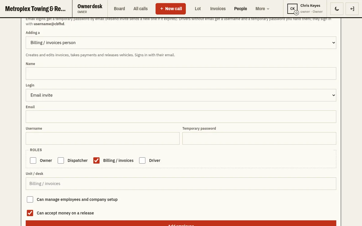
Task: Click the Unit / desk field
Action: [181, 184]
